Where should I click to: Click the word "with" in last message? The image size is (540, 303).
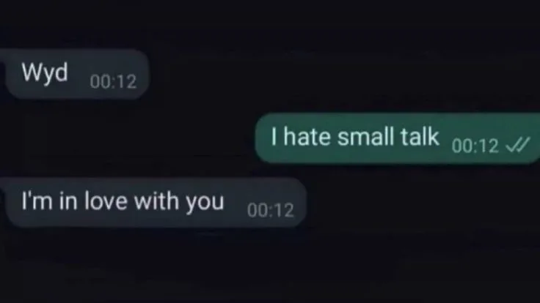156,201
